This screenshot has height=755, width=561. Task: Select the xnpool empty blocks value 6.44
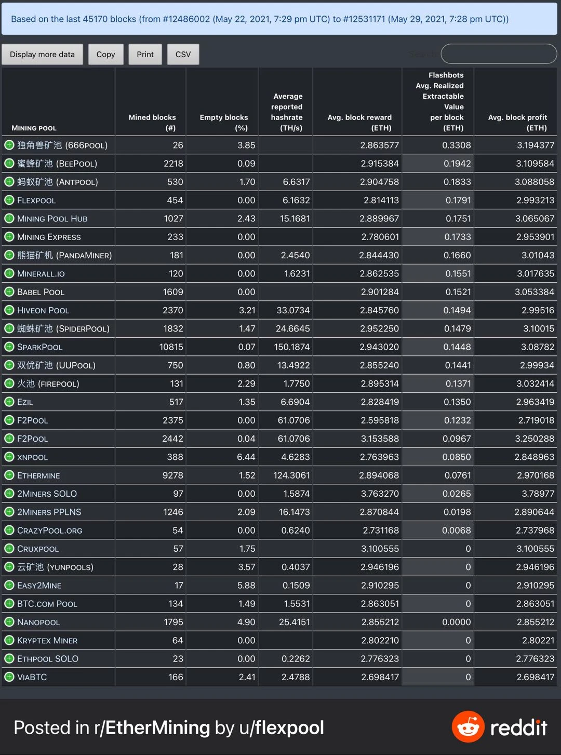(246, 457)
